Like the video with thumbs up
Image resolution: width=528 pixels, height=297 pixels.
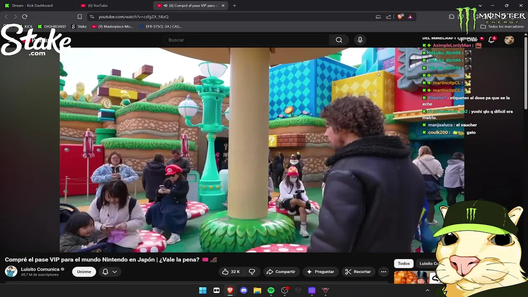pos(231,272)
